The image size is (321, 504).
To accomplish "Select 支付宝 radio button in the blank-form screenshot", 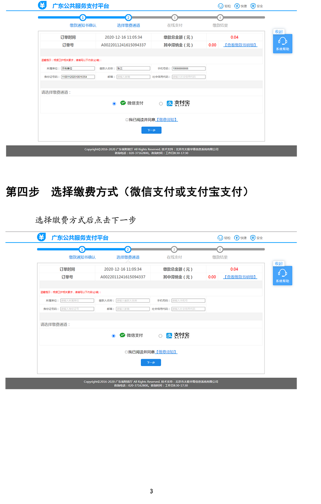I will 160,336.
